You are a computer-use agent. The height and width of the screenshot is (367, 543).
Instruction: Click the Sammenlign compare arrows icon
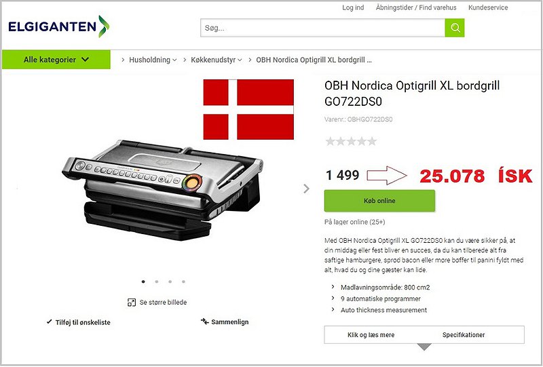point(204,322)
